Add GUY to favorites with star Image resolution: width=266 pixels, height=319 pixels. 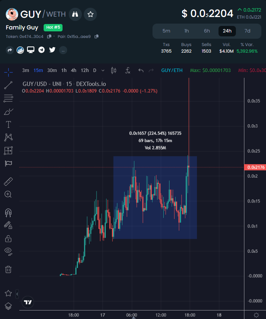[x=90, y=14]
